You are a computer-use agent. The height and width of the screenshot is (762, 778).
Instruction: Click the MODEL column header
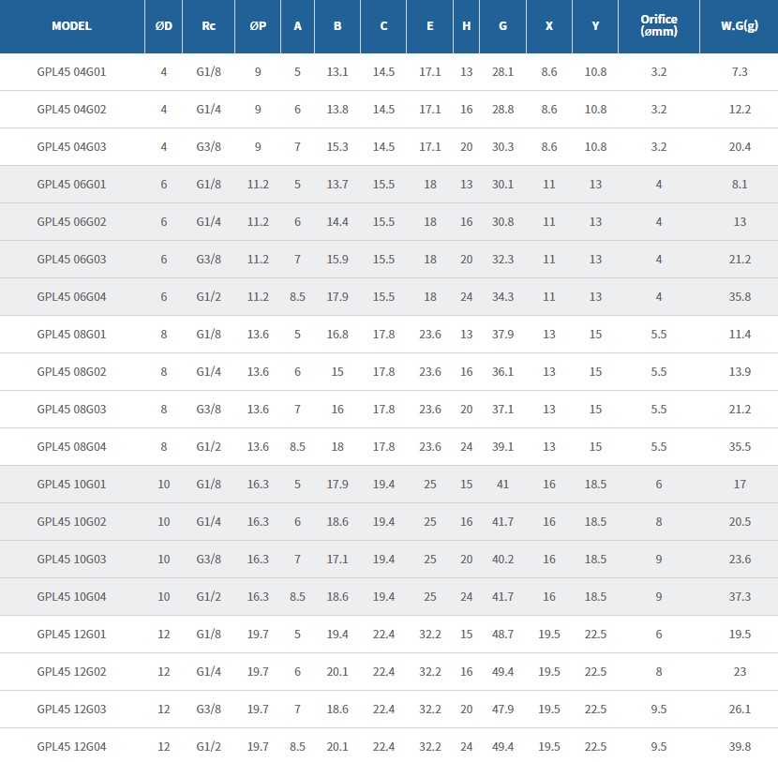coord(71,26)
